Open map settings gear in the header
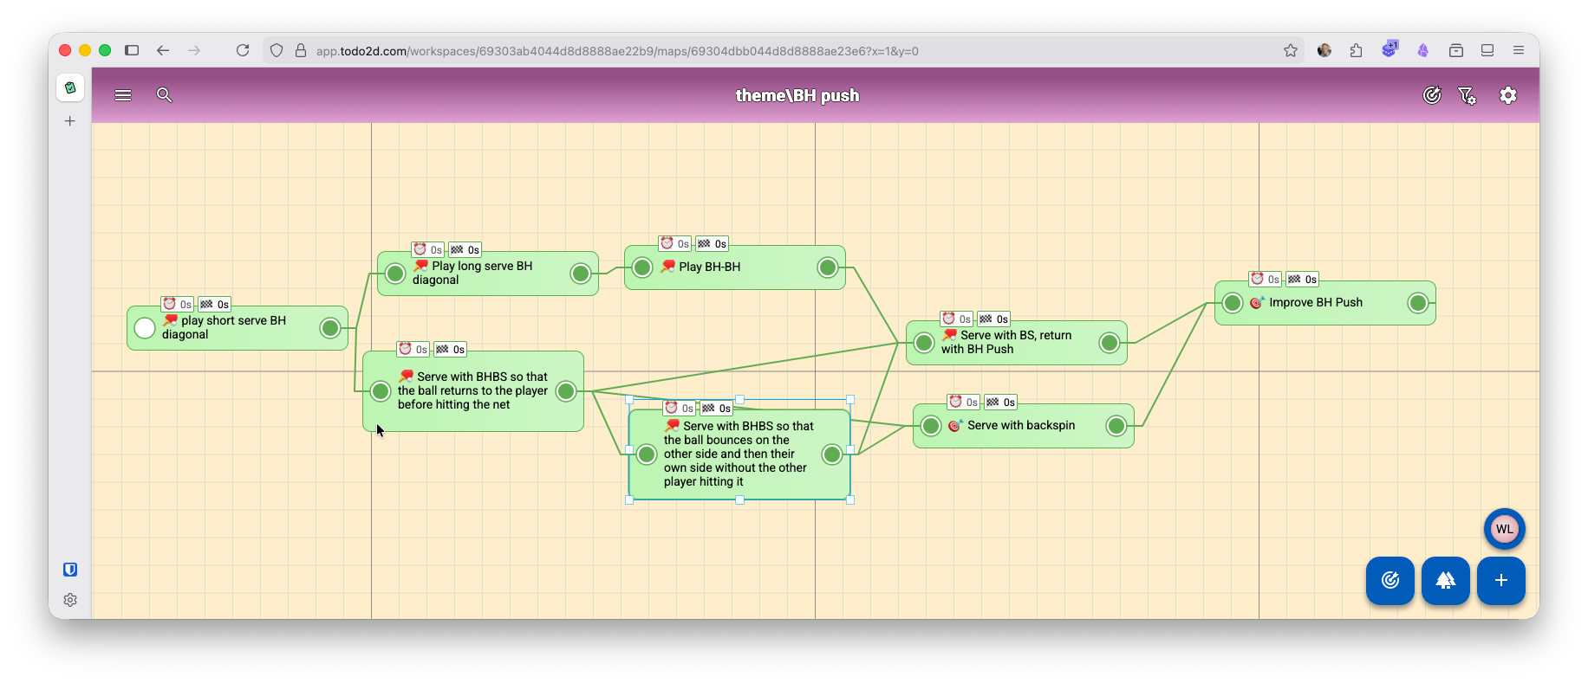The width and height of the screenshot is (1588, 683). pos(1508,95)
